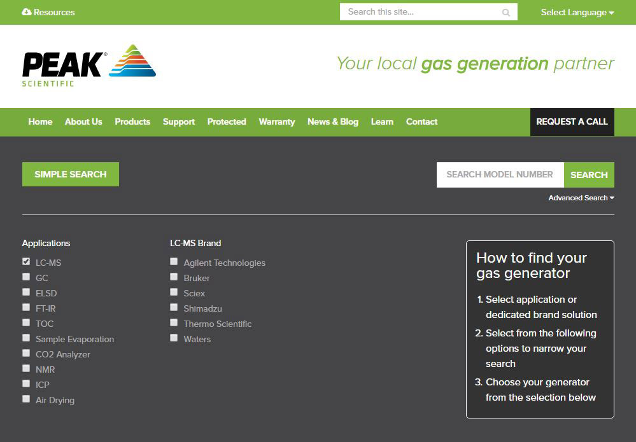Open the About Us menu item

pyautogui.click(x=83, y=121)
